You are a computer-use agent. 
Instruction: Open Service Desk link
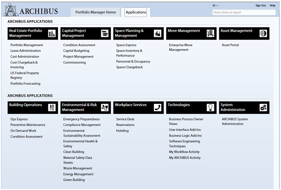tap(125, 119)
